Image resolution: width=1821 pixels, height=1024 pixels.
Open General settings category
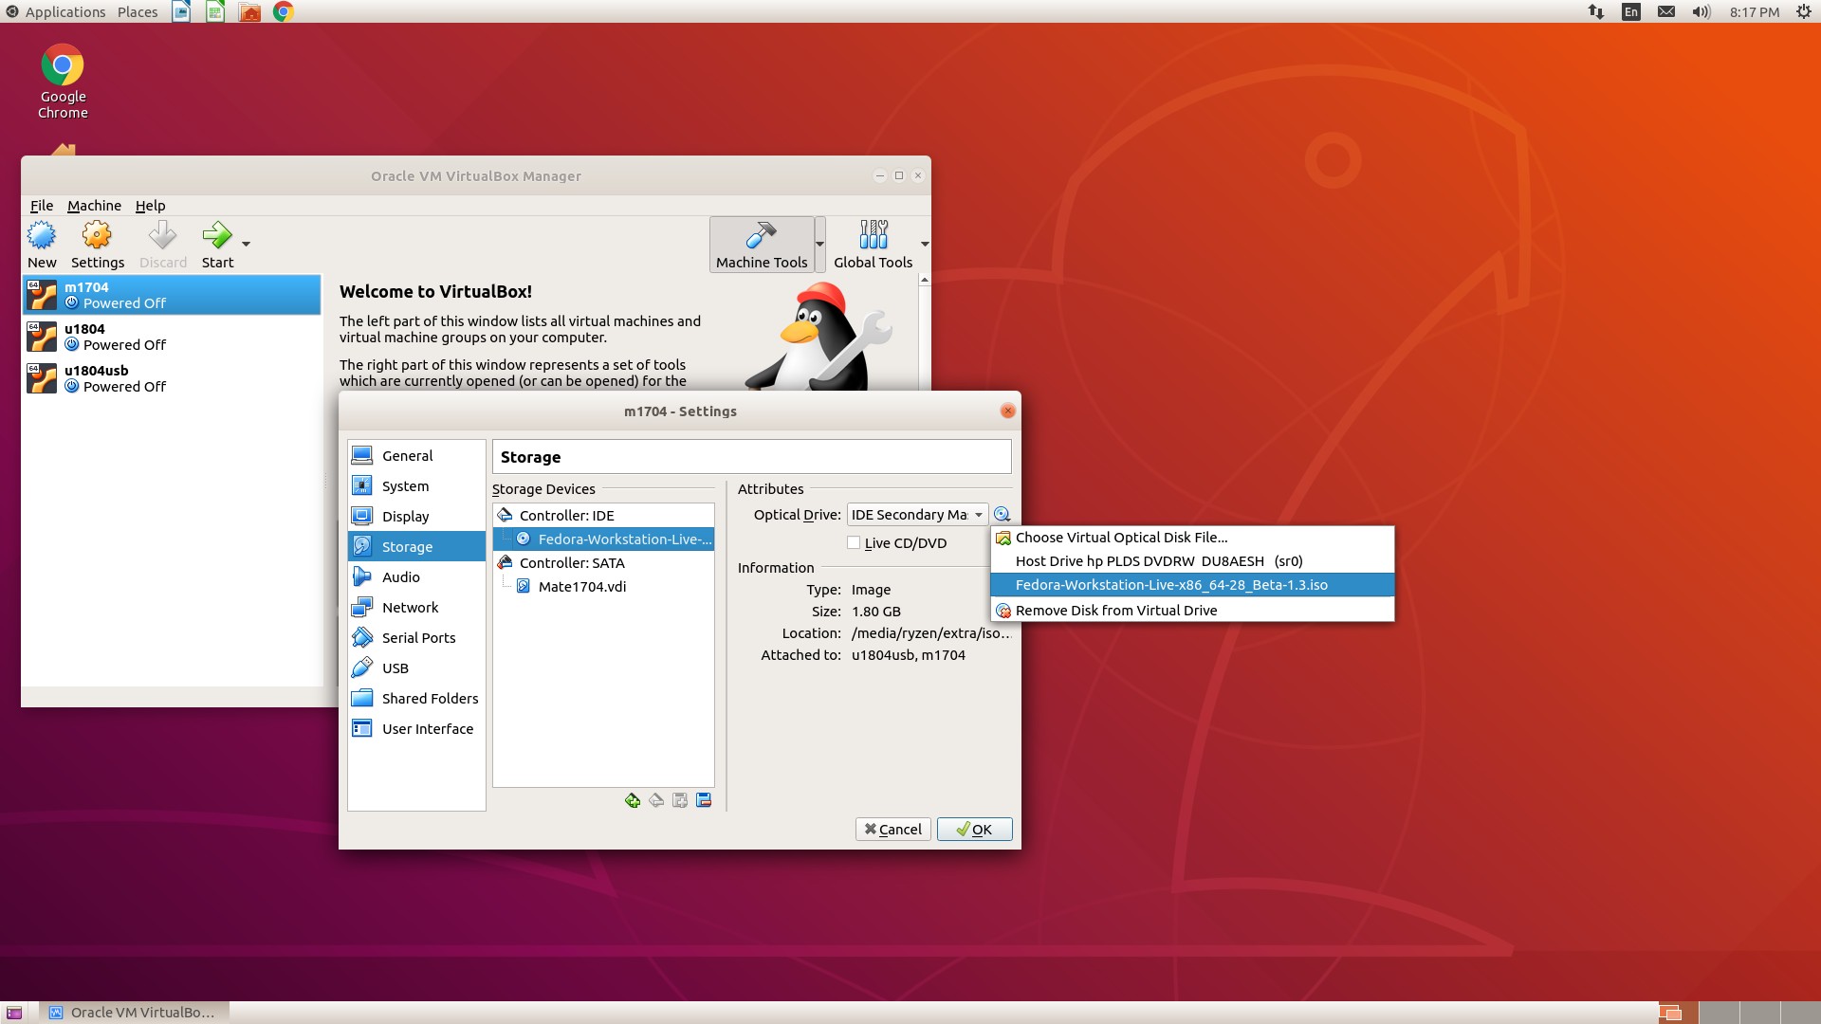(416, 456)
